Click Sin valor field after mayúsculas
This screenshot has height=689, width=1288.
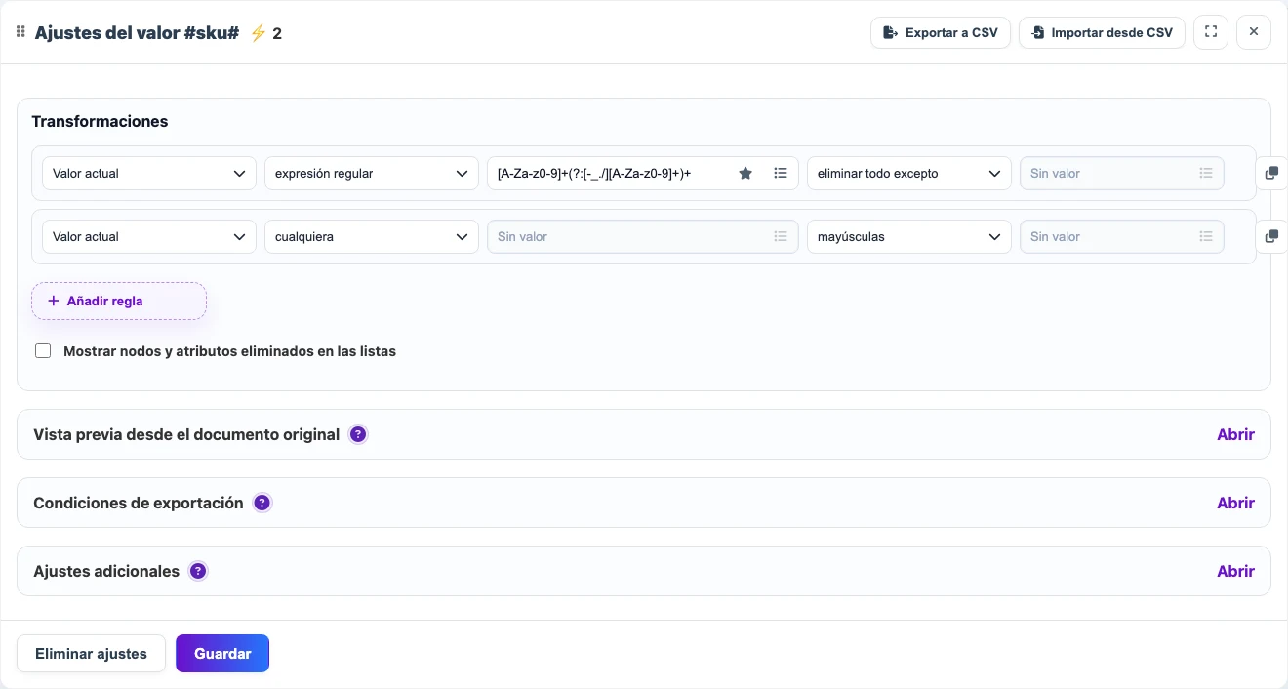1122,236
